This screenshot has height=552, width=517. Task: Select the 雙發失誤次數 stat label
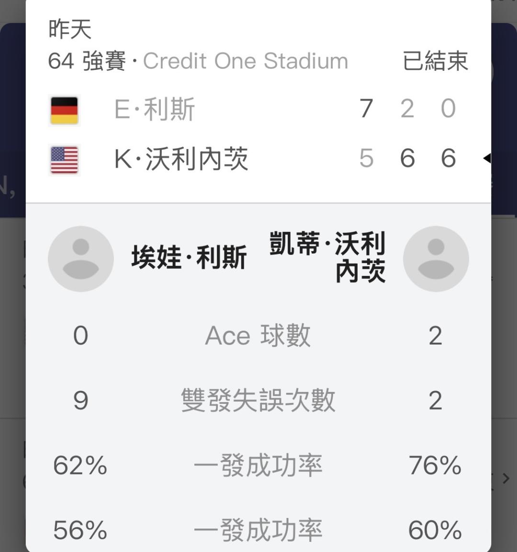click(258, 401)
